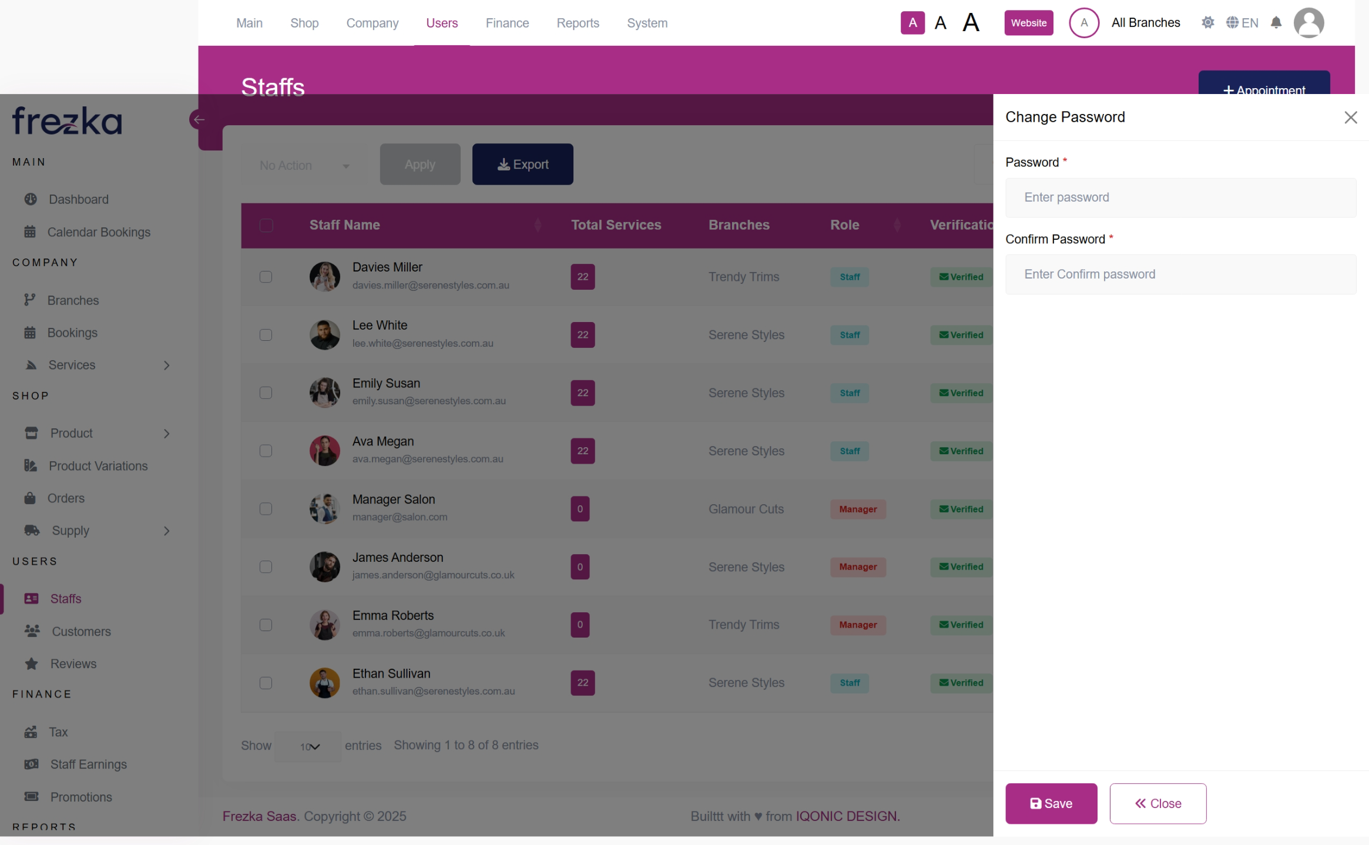Screen dimensions: 1369x845
Task: Check the box for Davies Miller
Action: pos(266,277)
